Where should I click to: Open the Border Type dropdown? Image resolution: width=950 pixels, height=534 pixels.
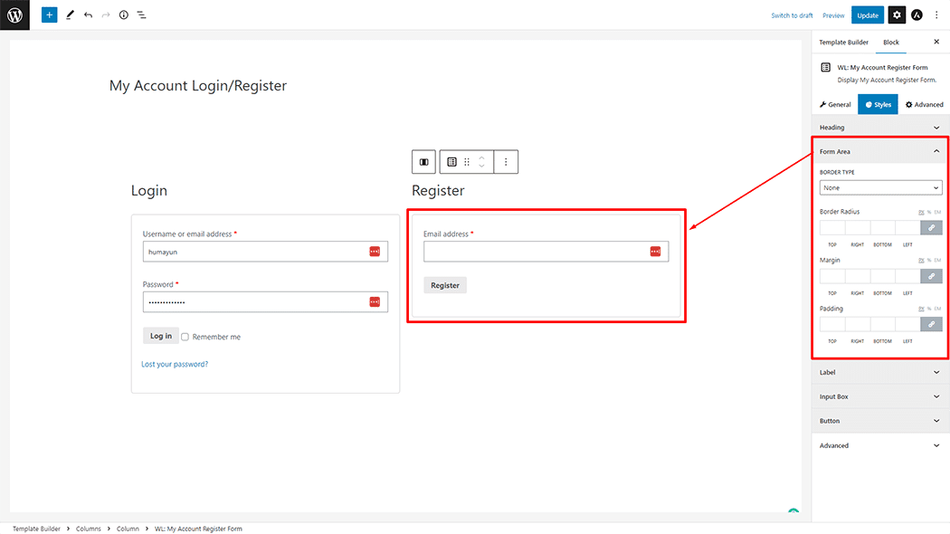[x=880, y=187]
